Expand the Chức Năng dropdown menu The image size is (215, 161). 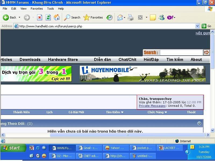157,112
